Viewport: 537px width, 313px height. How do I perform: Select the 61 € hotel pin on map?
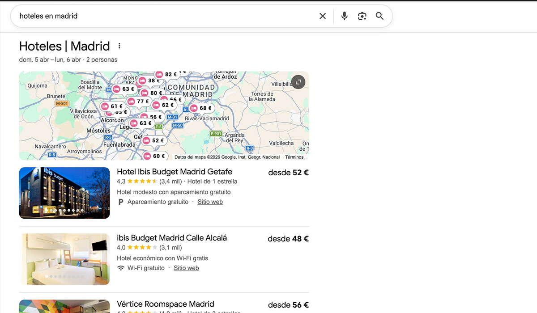[x=112, y=106]
